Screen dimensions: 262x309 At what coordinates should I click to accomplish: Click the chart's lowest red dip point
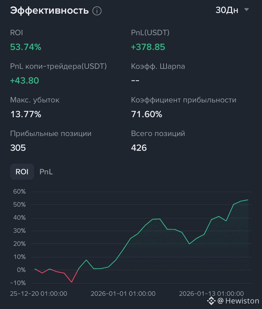coord(72,282)
